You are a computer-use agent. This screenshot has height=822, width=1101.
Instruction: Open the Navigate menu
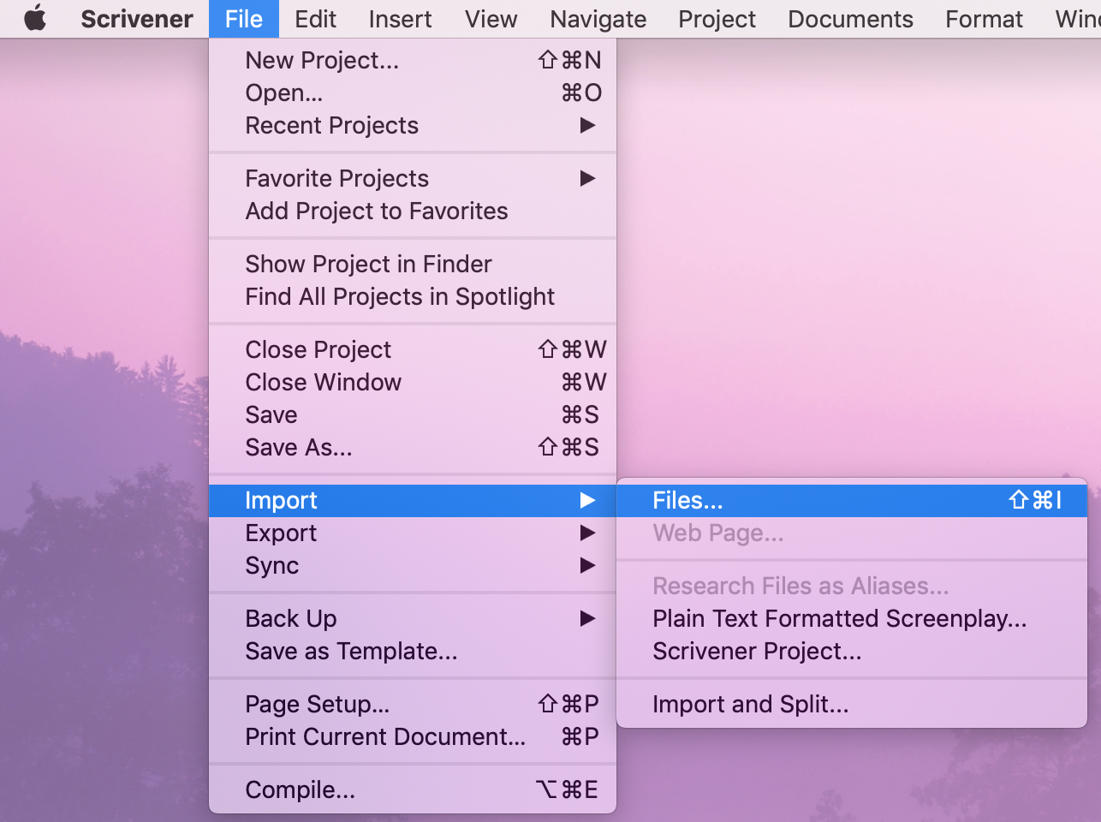pos(598,19)
